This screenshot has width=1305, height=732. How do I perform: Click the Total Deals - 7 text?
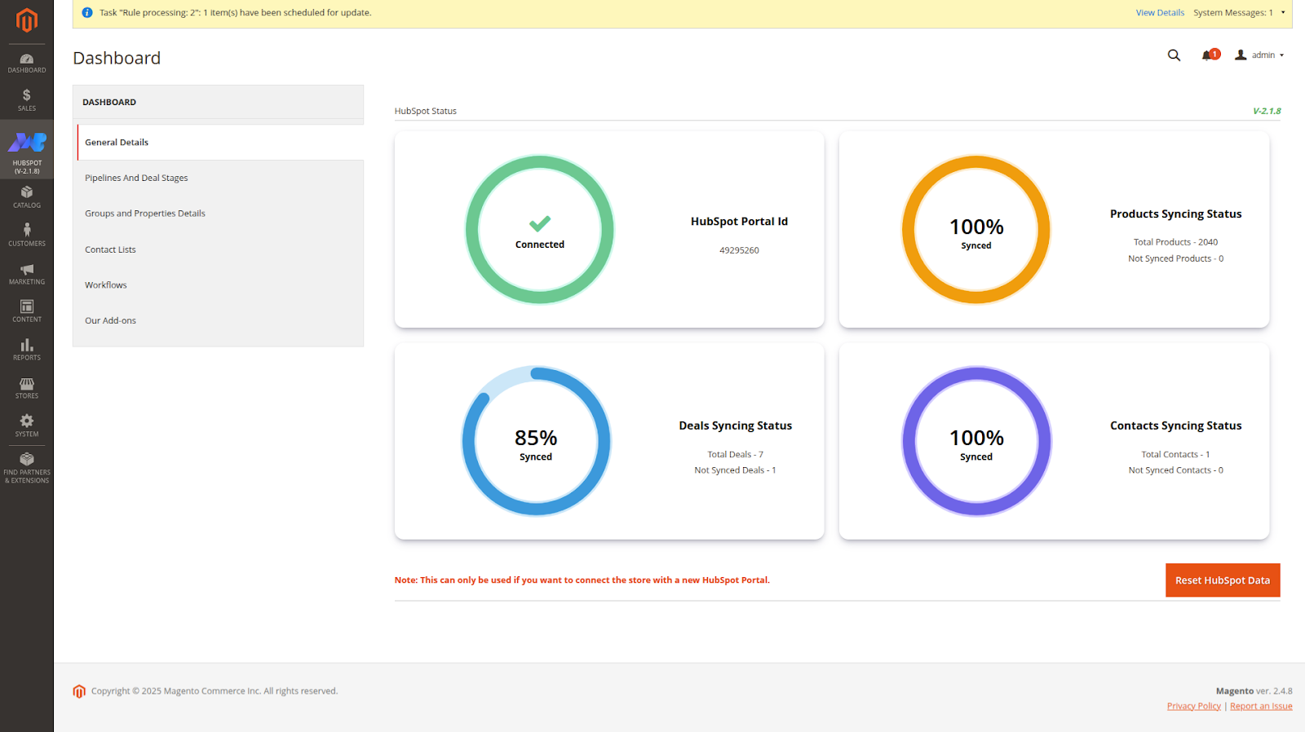(x=735, y=455)
